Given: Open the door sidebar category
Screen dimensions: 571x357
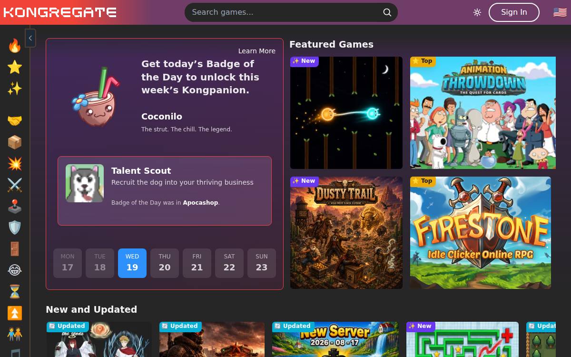Looking at the screenshot, I should [15, 249].
